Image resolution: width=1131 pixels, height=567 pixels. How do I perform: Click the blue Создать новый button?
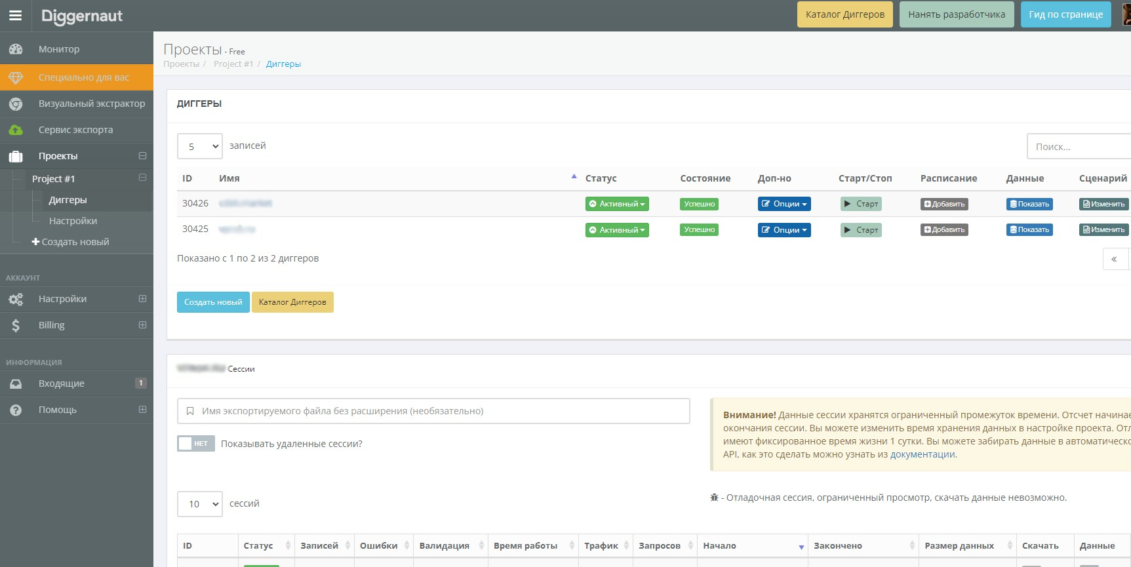(213, 302)
